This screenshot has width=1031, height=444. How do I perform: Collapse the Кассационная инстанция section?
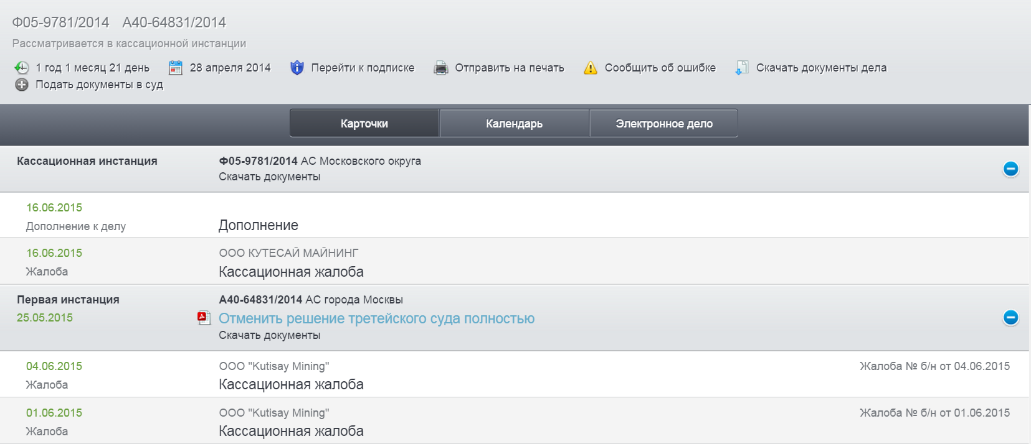click(x=1010, y=169)
